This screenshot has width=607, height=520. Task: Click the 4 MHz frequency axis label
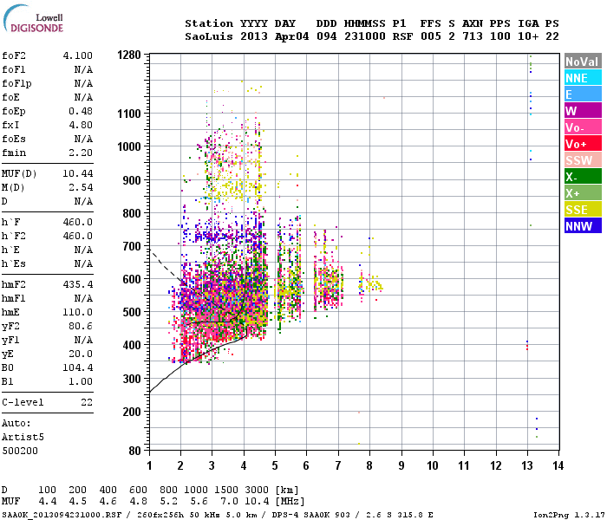coord(244,465)
